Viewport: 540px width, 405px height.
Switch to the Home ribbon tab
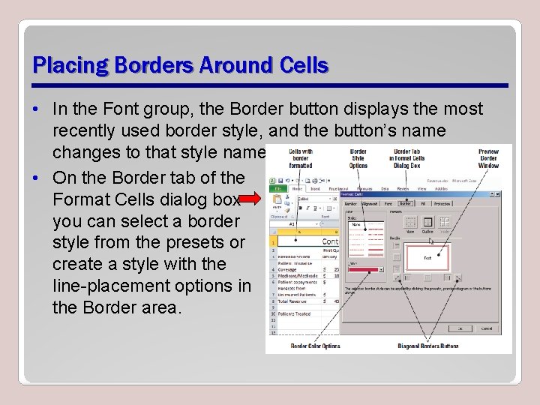tap(297, 189)
